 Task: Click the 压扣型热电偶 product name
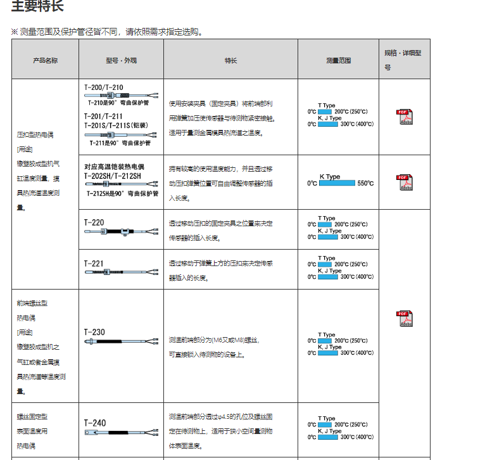(x=35, y=135)
